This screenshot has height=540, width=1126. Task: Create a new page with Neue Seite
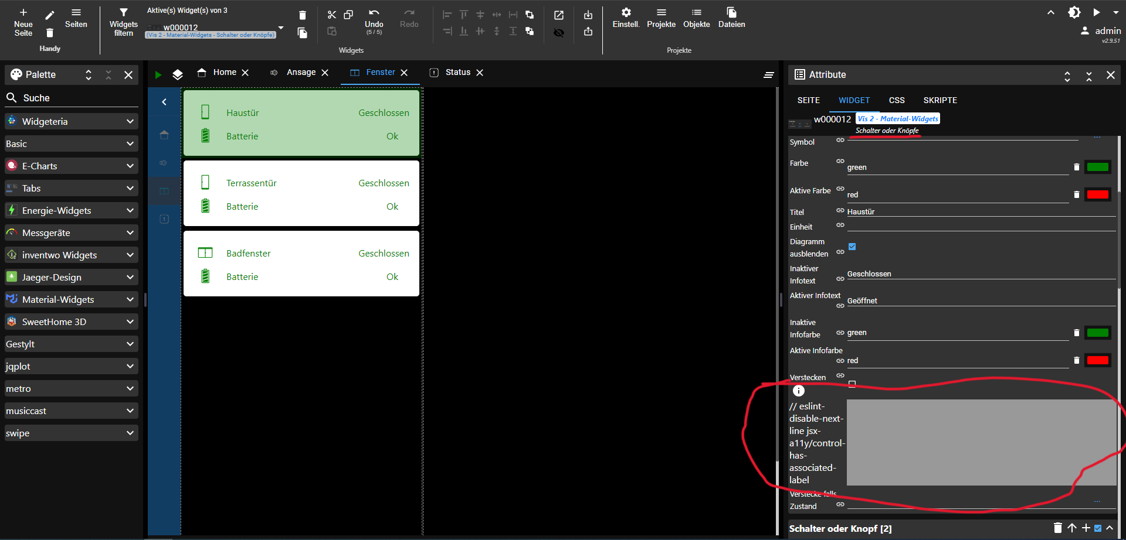(23, 22)
